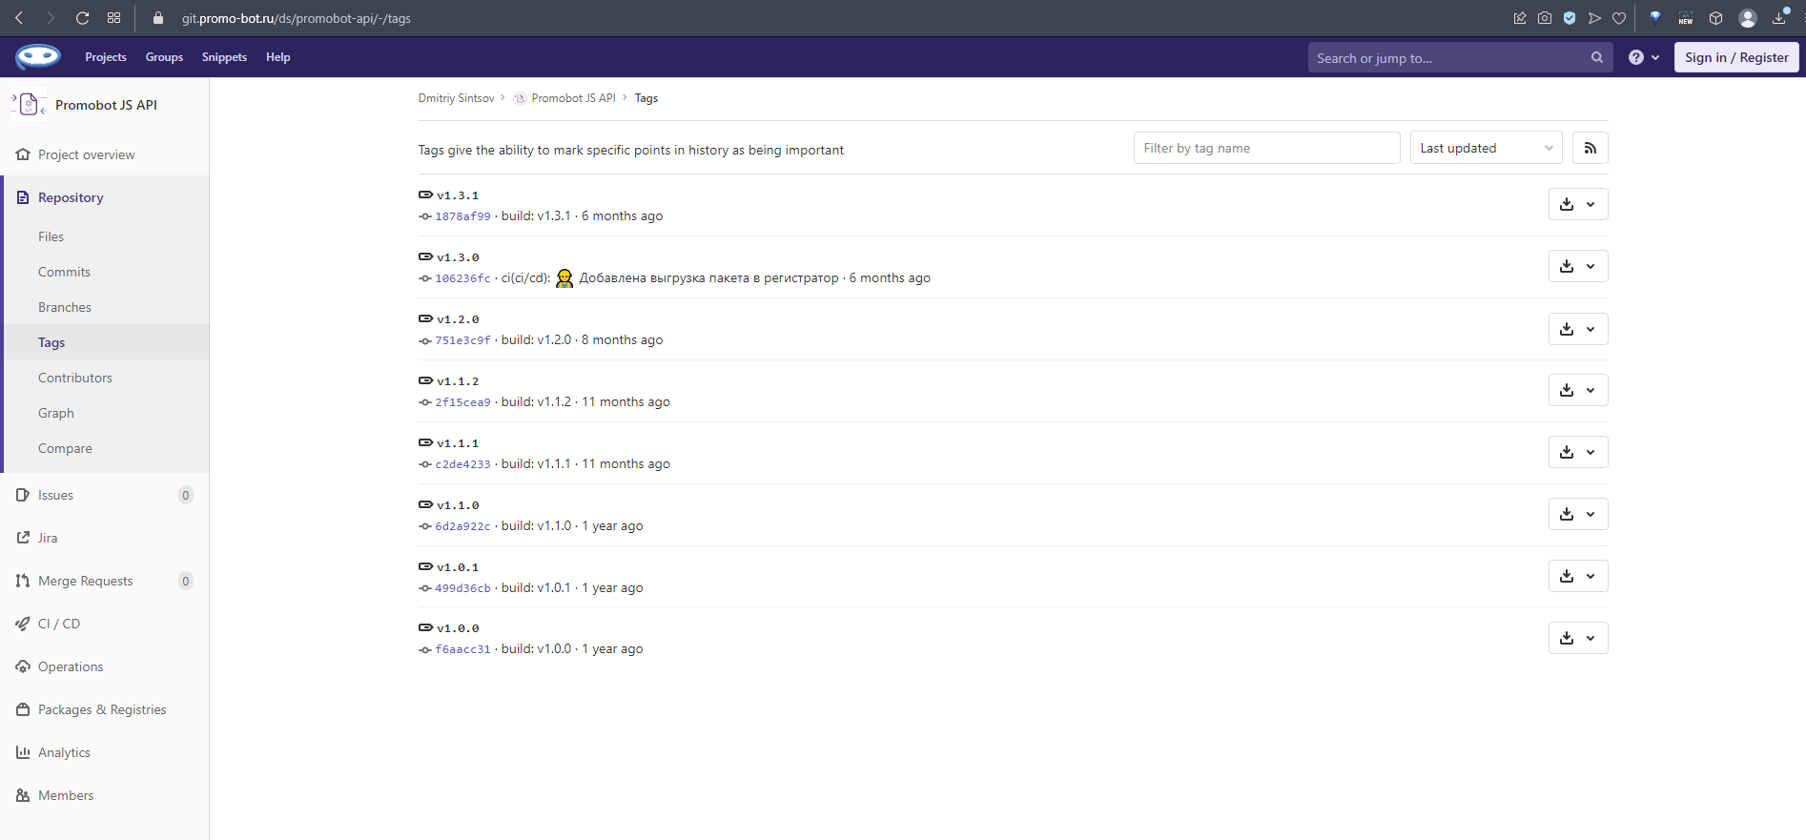The width and height of the screenshot is (1806, 840).
Task: Open the Project overview icon in the sidebar
Action: tap(23, 154)
